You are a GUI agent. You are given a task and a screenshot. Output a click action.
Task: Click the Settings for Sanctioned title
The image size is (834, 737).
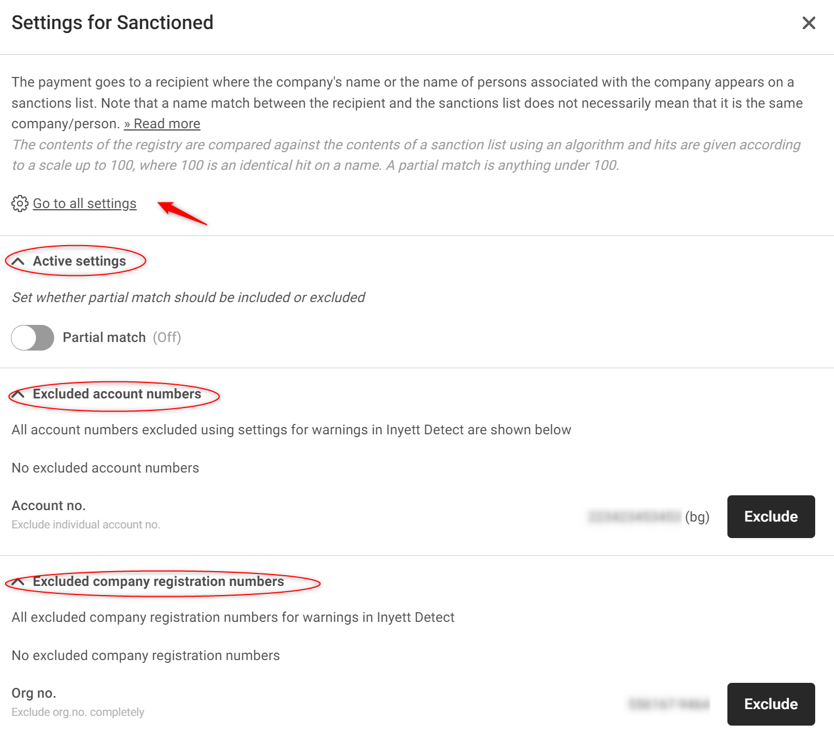tap(112, 23)
